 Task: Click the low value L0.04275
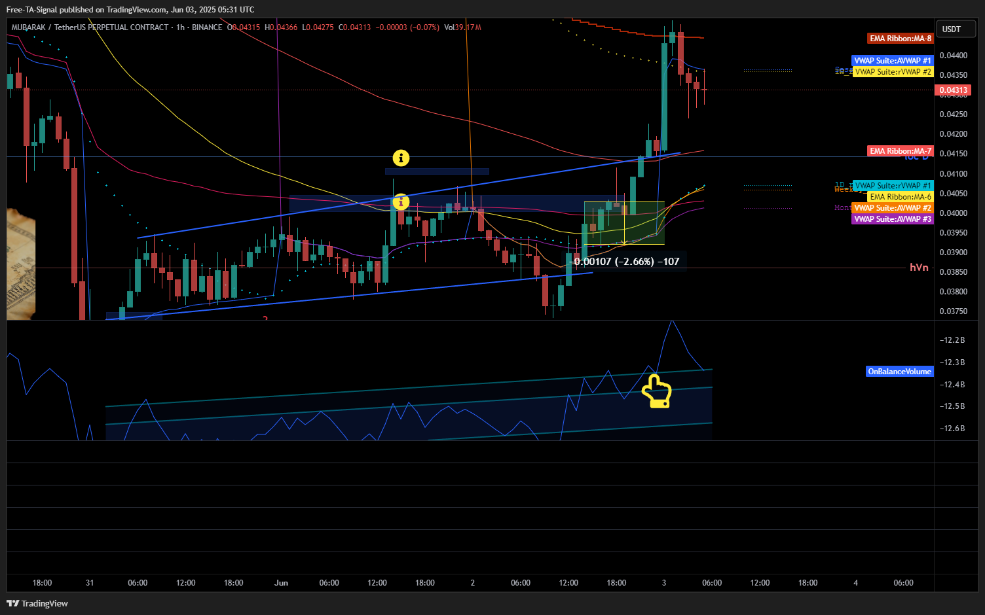click(x=318, y=27)
